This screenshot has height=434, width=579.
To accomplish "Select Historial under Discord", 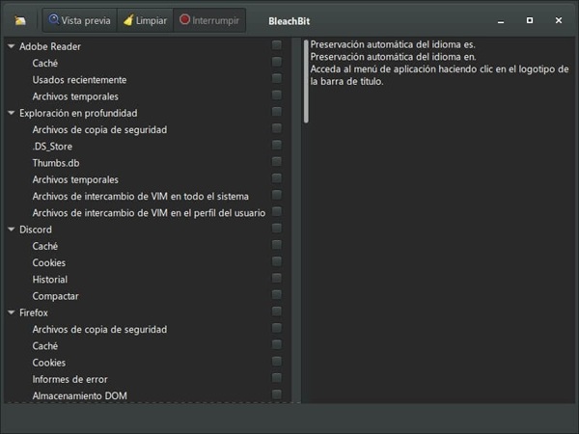I will coord(50,280).
